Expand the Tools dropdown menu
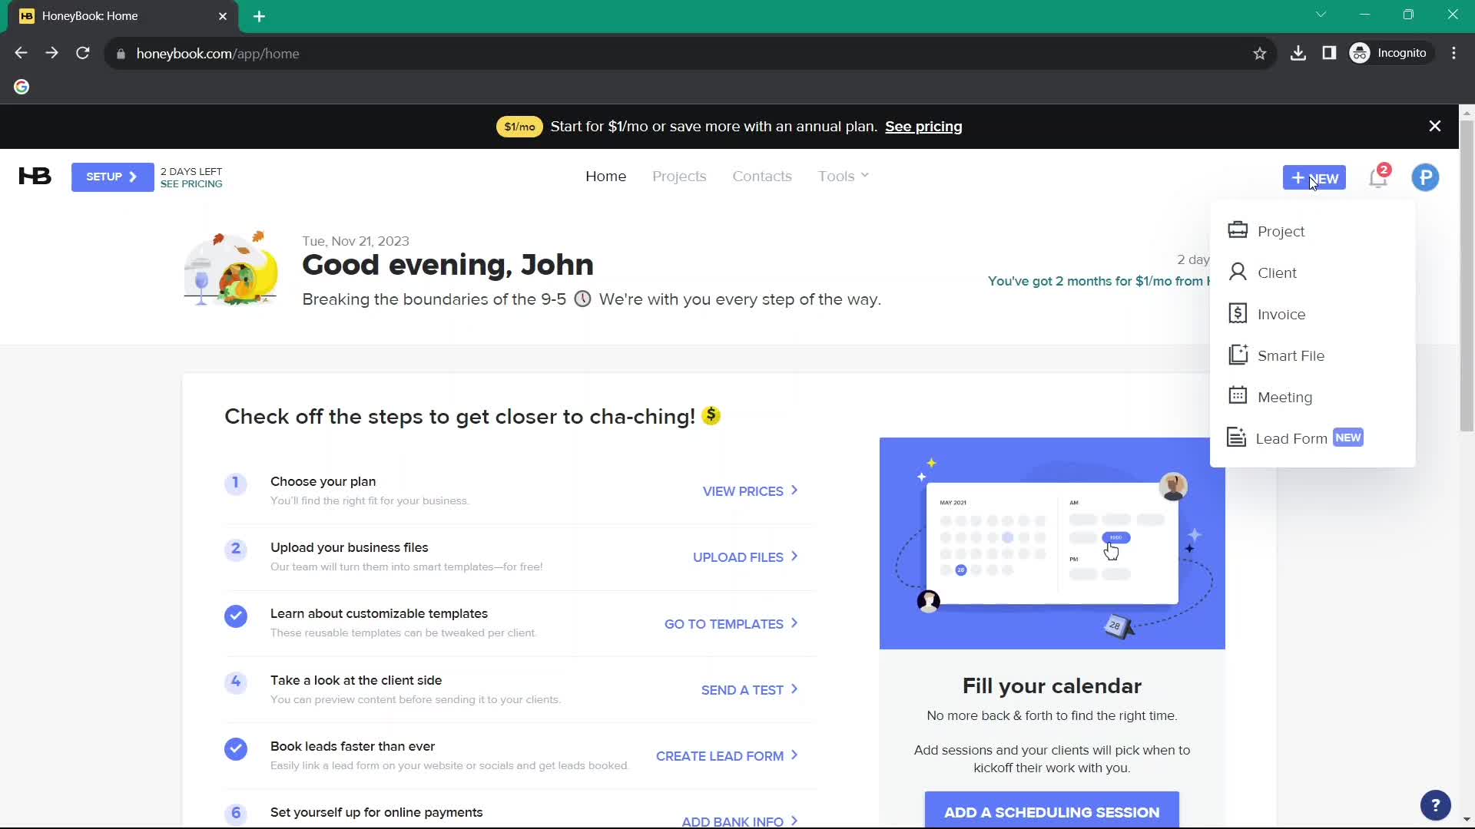 click(844, 177)
